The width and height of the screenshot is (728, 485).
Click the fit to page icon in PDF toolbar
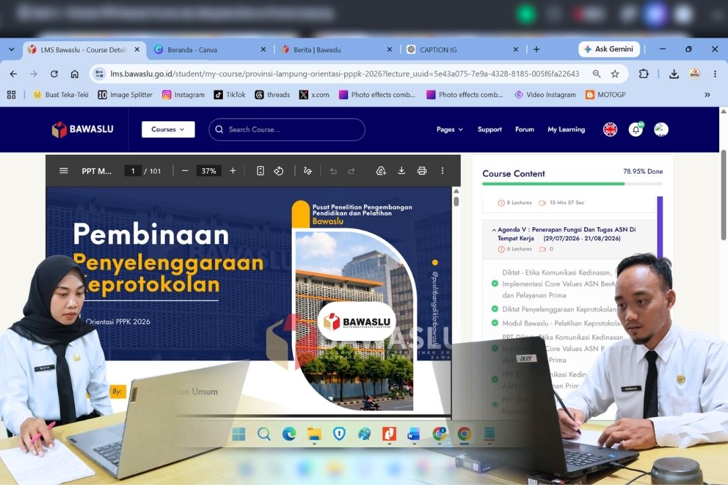(x=260, y=171)
